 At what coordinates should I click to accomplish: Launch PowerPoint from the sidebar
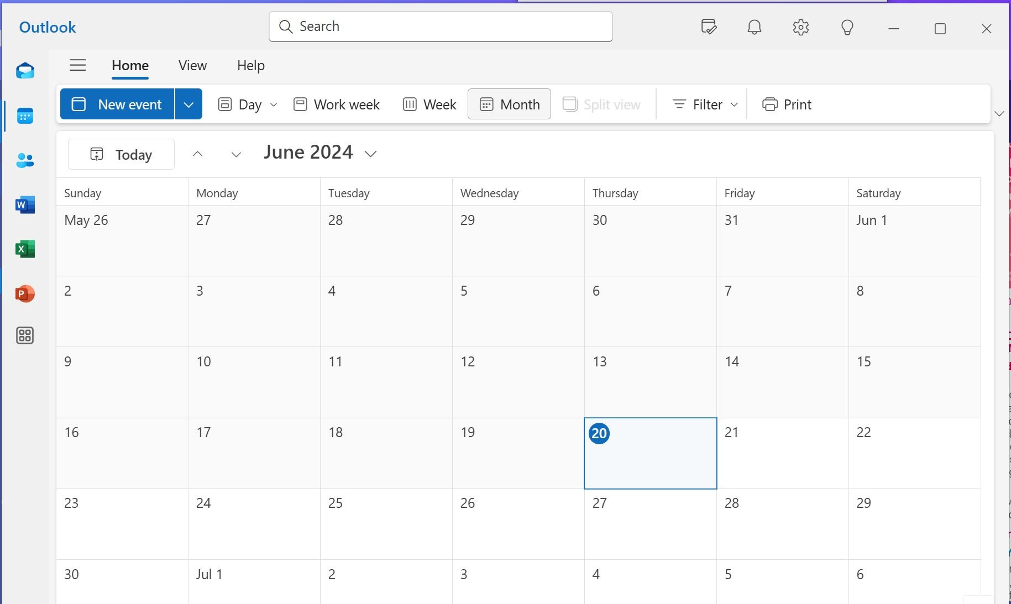25,293
